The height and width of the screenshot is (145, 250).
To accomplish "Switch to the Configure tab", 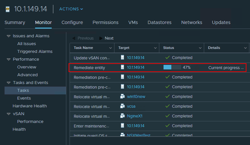I will 72,22.
